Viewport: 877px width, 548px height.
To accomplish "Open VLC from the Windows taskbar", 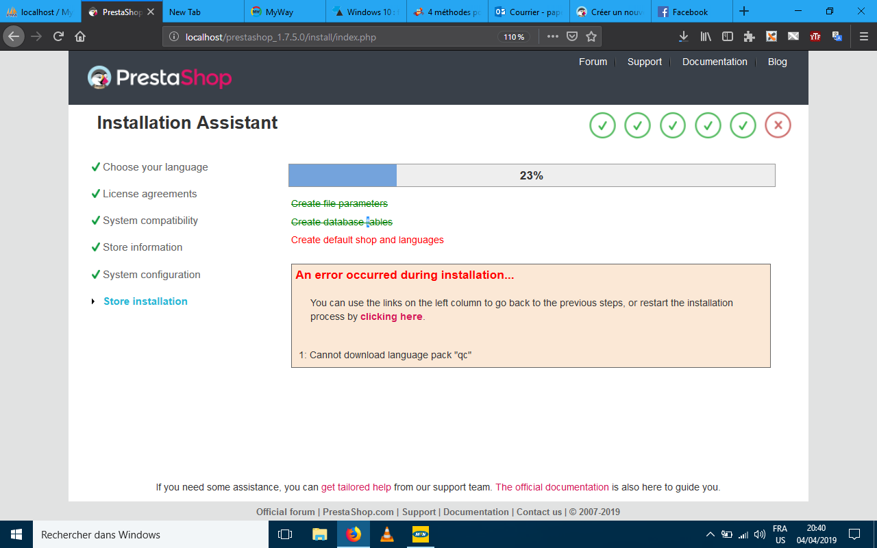I will tap(387, 534).
